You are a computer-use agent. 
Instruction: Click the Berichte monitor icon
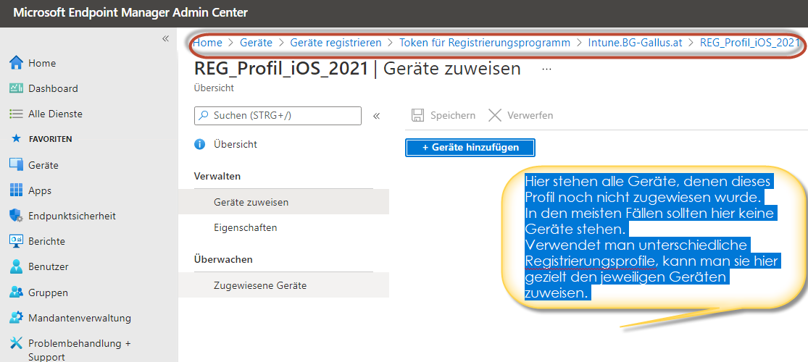[x=17, y=241]
